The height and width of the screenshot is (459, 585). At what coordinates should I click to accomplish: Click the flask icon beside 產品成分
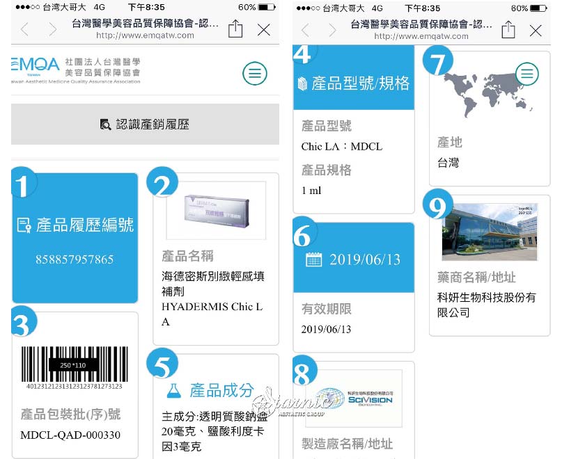pos(174,390)
